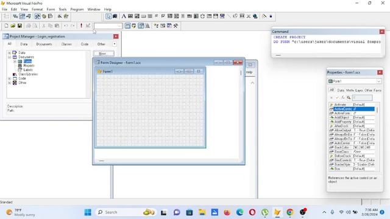Image resolution: width=390 pixels, height=219 pixels.
Task: Select Class Libraries in project tree
Action: pyautogui.click(x=28, y=74)
